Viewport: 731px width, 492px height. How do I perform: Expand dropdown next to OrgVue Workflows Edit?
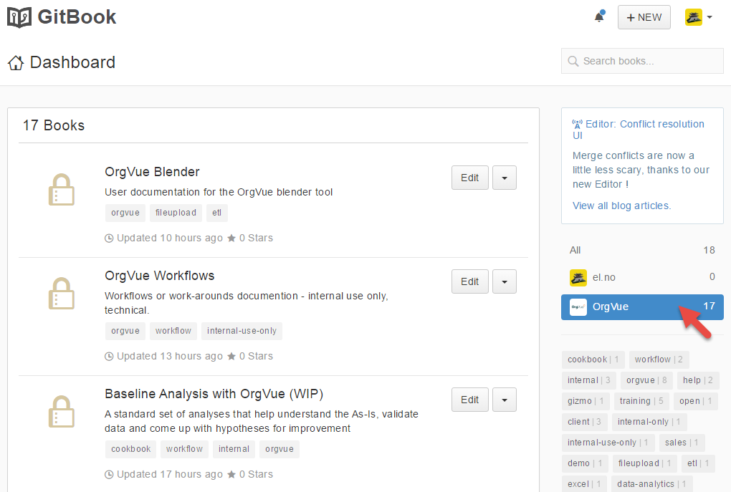click(x=505, y=281)
